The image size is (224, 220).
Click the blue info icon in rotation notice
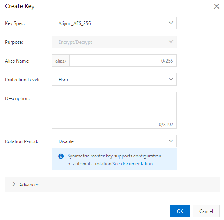pos(61,156)
